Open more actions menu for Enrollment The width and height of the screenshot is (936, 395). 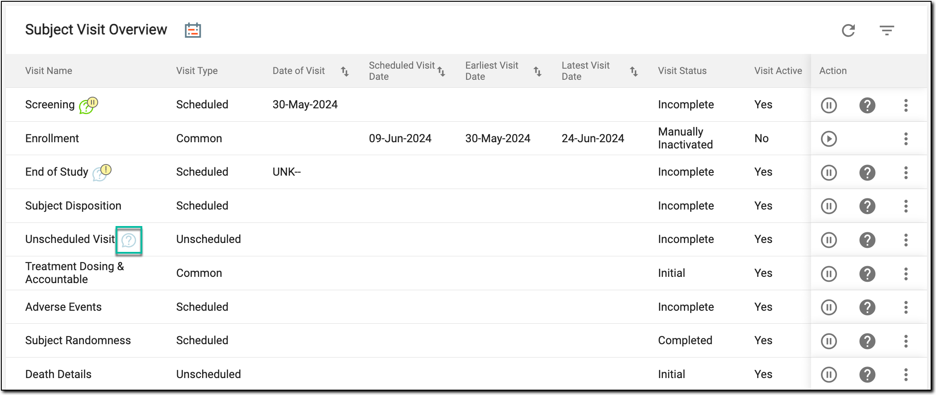906,139
